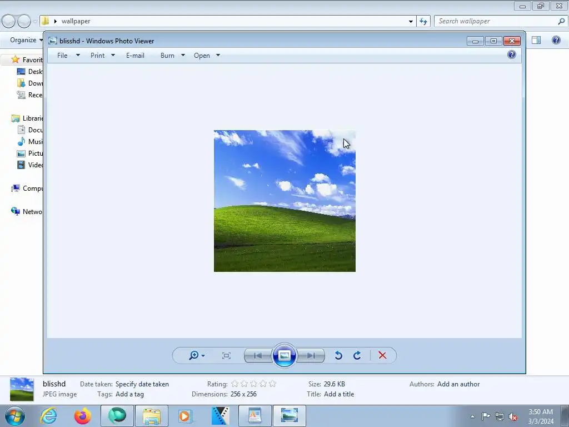The height and width of the screenshot is (427, 569).
Task: Select Documents library in the sidebar
Action: 30,130
